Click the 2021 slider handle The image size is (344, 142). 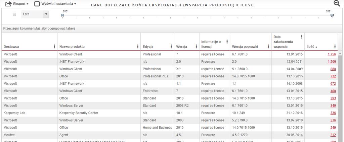click(332, 15)
